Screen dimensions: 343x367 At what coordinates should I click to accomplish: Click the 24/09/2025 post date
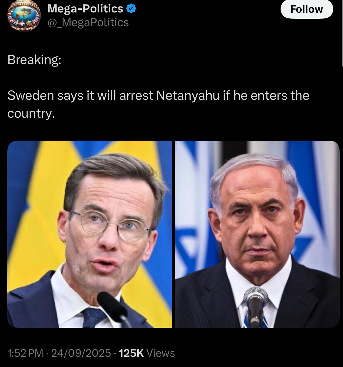click(81, 353)
